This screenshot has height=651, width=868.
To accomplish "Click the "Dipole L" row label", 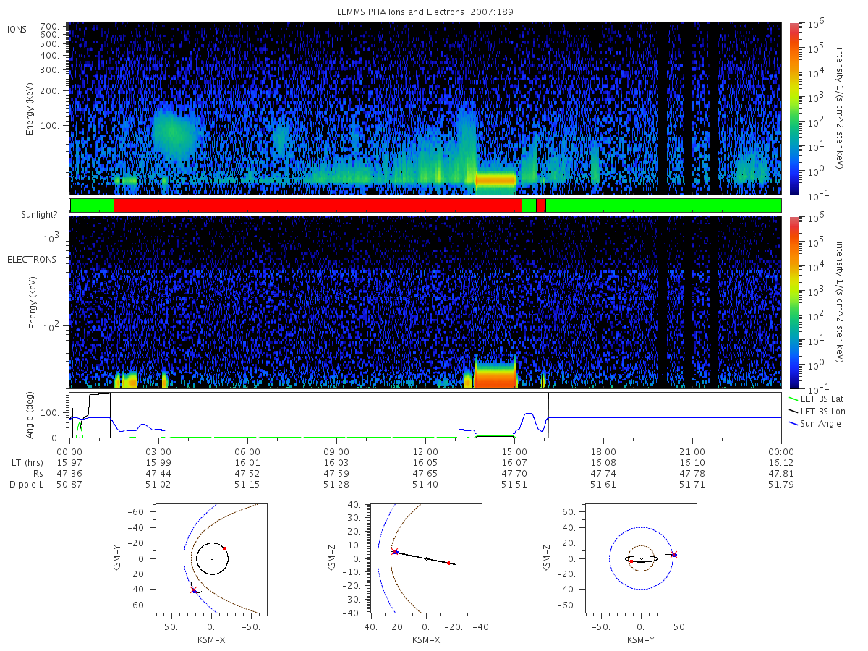I will coord(26,485).
